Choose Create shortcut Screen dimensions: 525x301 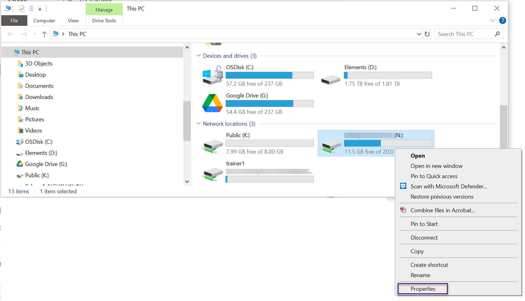[458, 265]
